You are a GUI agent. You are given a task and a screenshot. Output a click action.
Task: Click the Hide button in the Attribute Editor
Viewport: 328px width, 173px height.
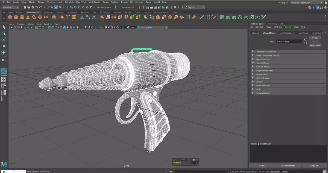[318, 45]
